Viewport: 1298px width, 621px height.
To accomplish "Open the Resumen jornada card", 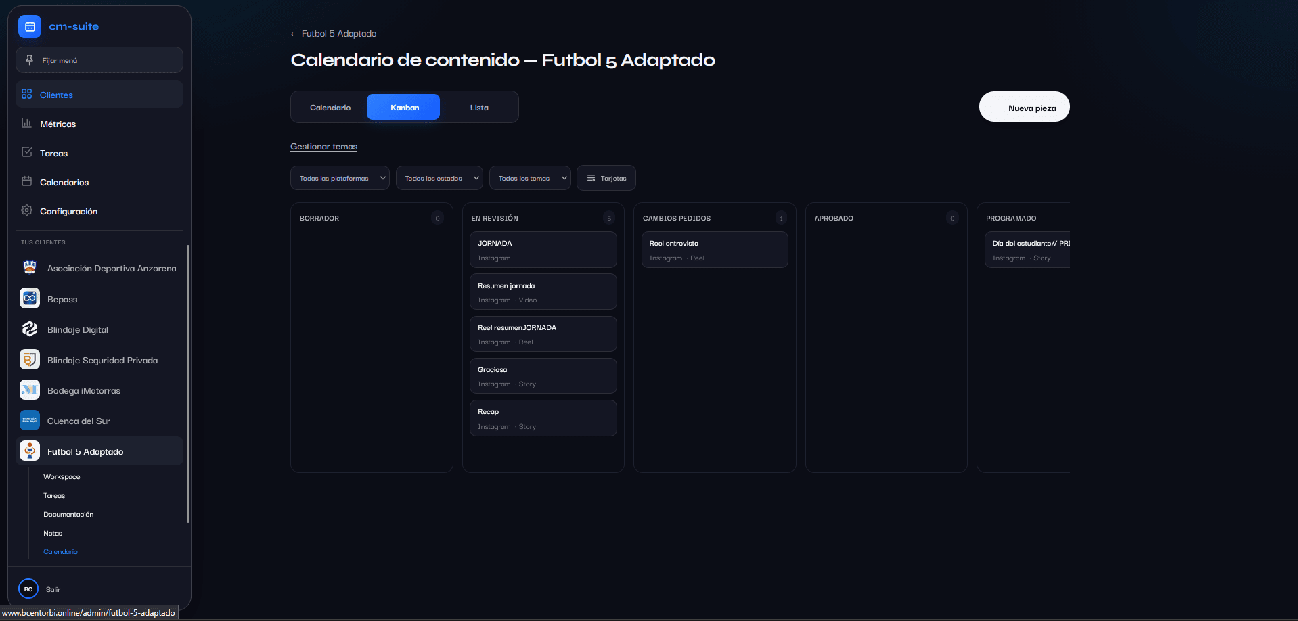I will click(543, 292).
